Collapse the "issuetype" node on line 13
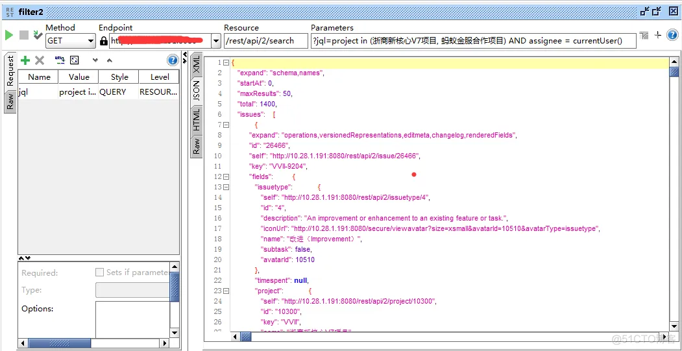This screenshot has width=682, height=351. click(226, 187)
